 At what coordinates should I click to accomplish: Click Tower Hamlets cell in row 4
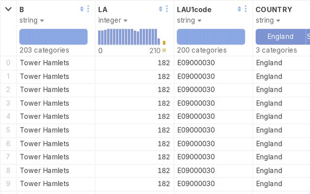pos(45,116)
